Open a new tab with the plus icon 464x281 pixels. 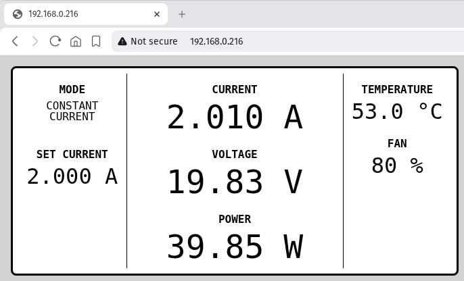182,14
